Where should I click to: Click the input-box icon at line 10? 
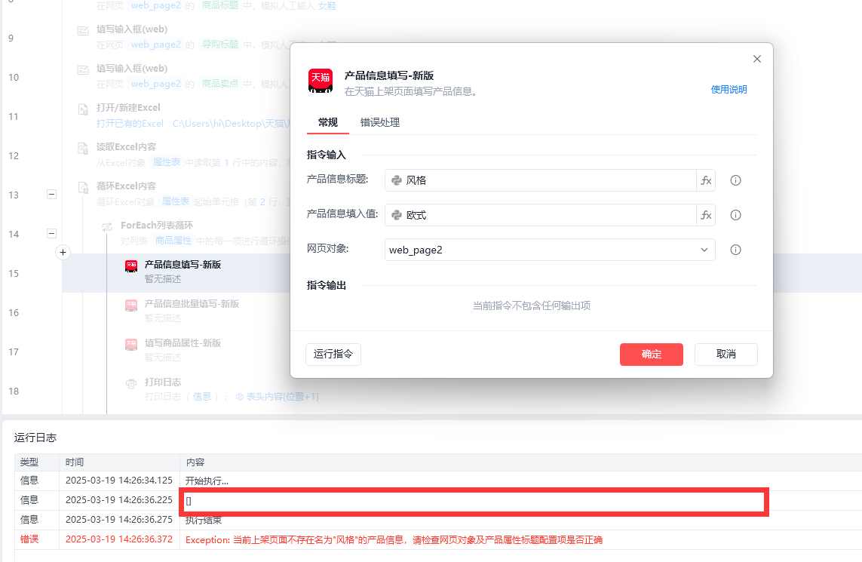pyautogui.click(x=83, y=70)
